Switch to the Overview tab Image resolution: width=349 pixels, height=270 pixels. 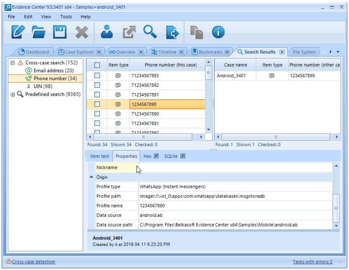coord(122,52)
